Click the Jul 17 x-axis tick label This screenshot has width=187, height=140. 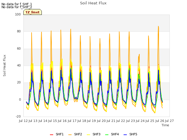tap(72, 121)
